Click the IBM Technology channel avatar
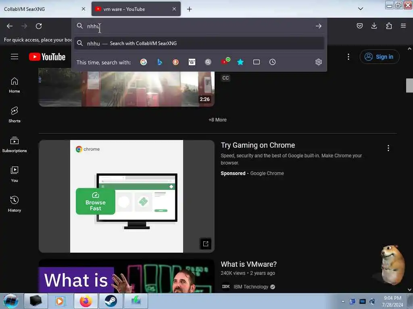This screenshot has width=413, height=309. [226, 286]
